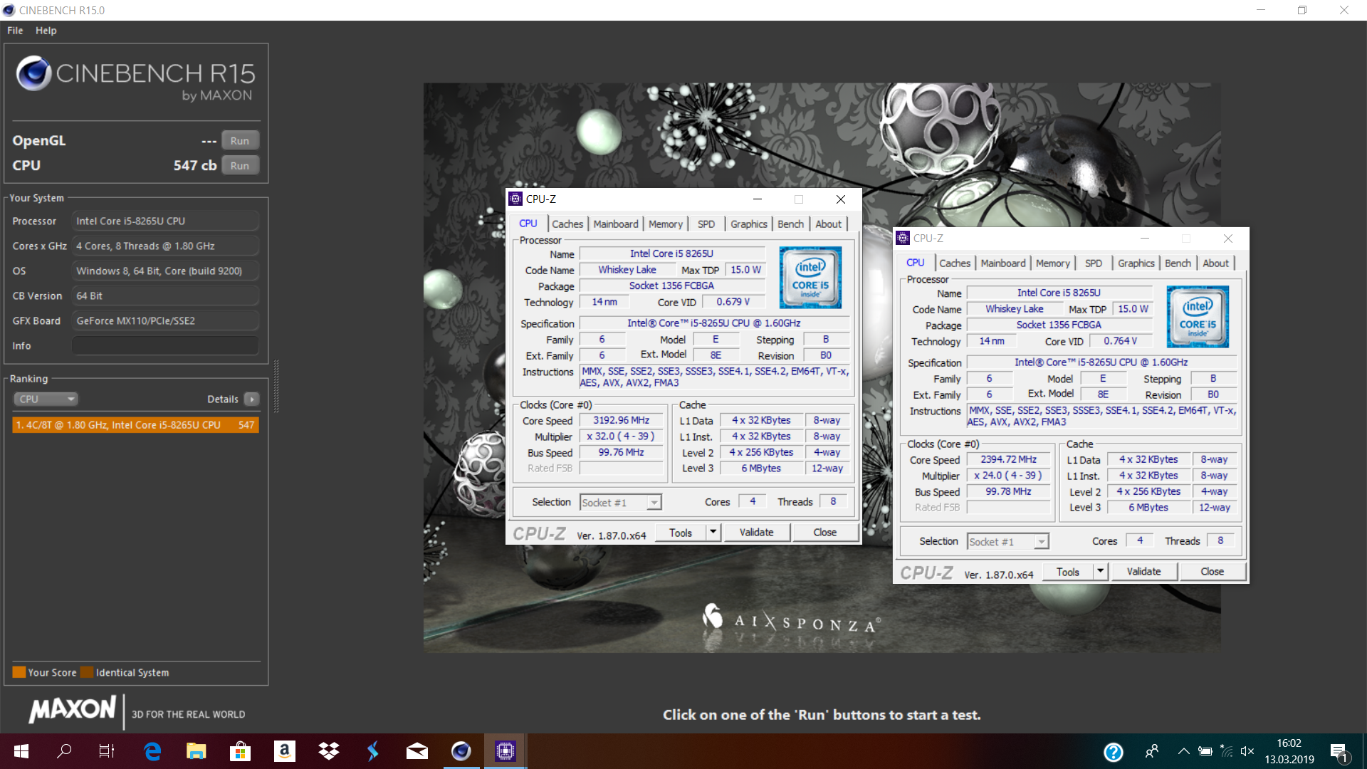This screenshot has height=769, width=1367.
Task: Open the blue lightning-bolt taskbar app
Action: (x=372, y=751)
